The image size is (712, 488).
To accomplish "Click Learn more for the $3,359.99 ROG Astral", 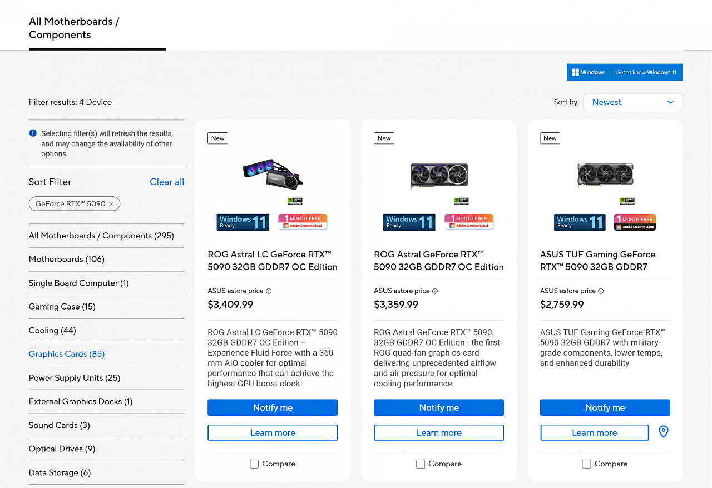I will coord(439,432).
